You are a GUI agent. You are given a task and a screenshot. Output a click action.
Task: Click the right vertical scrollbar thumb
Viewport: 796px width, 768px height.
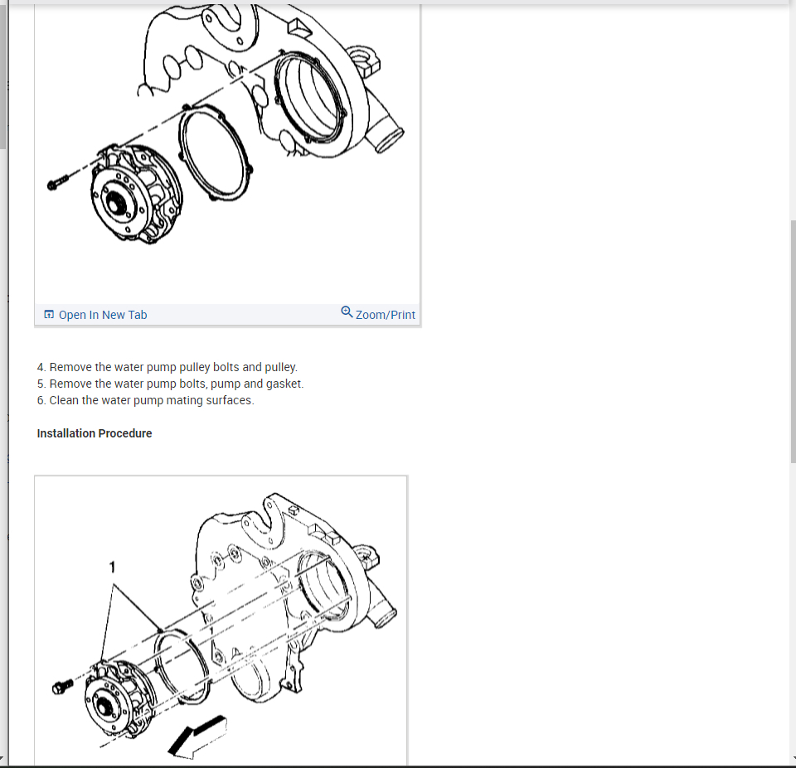pos(793,341)
